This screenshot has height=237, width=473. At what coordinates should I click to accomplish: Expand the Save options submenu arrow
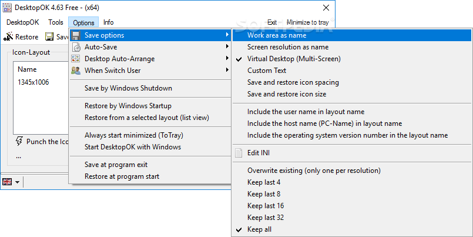click(x=227, y=35)
